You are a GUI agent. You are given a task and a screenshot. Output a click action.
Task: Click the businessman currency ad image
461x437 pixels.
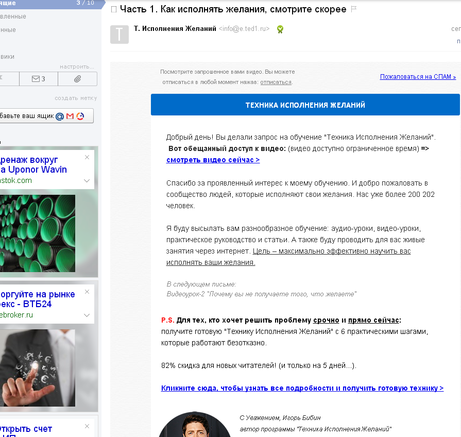pyautogui.click(x=37, y=367)
